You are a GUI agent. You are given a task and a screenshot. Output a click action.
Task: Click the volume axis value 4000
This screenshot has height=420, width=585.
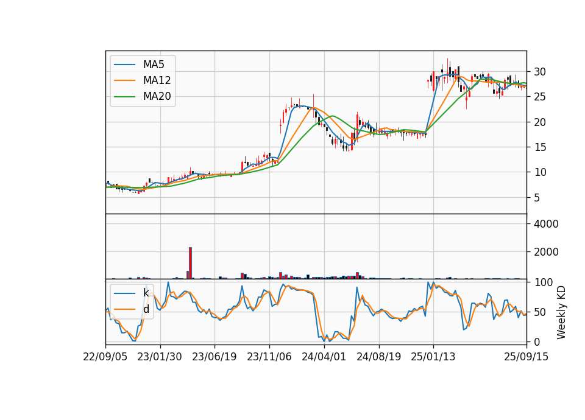(x=546, y=224)
